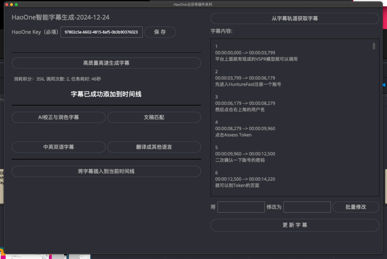The width and height of the screenshot is (387, 259).
Task: Click the 批量修改 button
Action: coord(356,207)
